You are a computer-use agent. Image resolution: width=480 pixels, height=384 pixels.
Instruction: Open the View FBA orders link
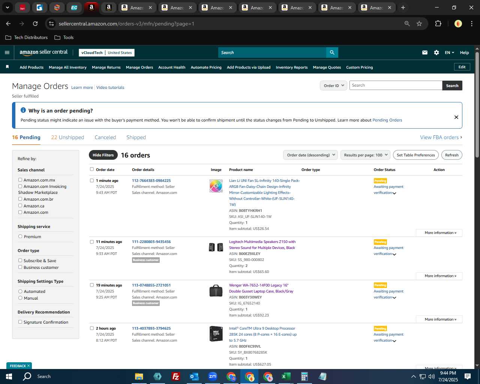point(441,137)
